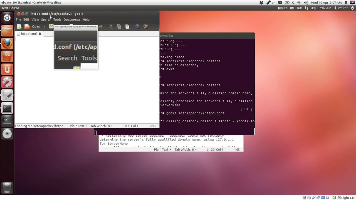Open Tab Width: 8 dropdown in front gedit
This screenshot has height=200, width=356.
click(x=102, y=126)
